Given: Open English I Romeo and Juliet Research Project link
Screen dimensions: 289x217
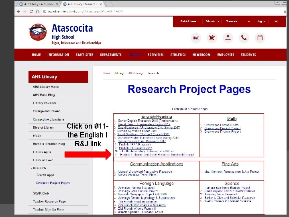Looking at the screenshot, I should click(x=157, y=154).
